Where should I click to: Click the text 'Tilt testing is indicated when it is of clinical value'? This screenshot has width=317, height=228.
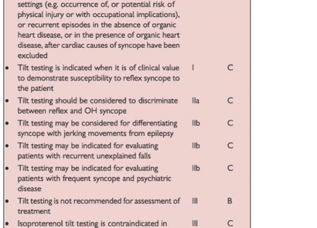click(98, 68)
